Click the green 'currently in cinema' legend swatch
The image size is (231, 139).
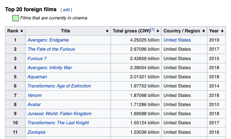tap(15, 18)
